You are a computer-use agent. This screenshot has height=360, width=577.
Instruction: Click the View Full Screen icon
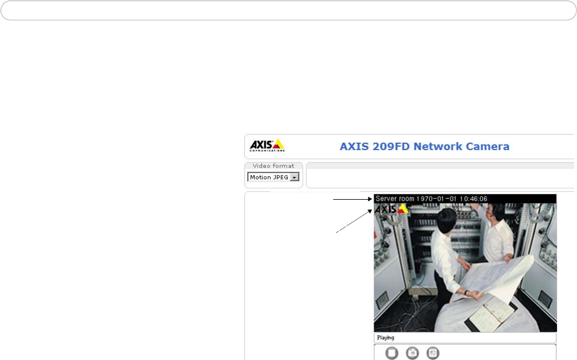(433, 353)
